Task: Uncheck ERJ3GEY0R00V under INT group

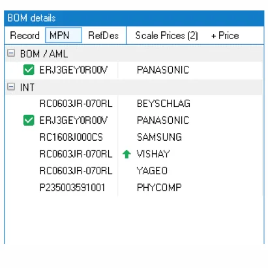Action: coord(29,120)
